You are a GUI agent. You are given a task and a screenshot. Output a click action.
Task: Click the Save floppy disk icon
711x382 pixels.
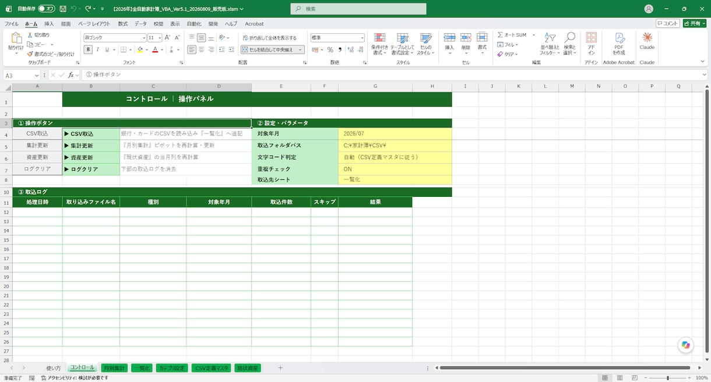(x=62, y=9)
